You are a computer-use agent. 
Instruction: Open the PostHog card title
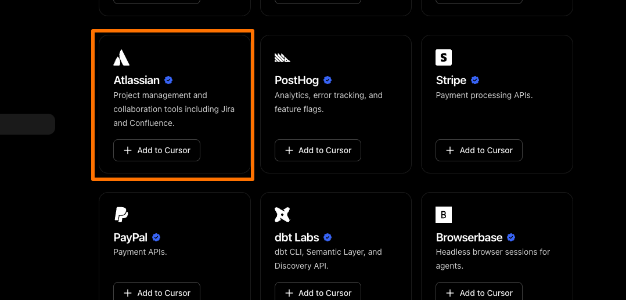tap(297, 80)
